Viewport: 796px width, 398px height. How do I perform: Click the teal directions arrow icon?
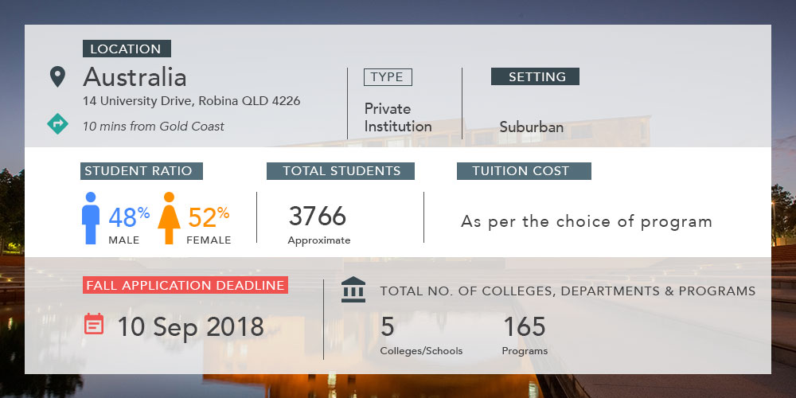[x=57, y=123]
